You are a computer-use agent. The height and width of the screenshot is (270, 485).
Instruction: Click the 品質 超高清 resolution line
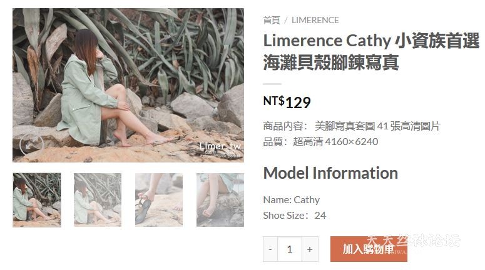(320, 142)
